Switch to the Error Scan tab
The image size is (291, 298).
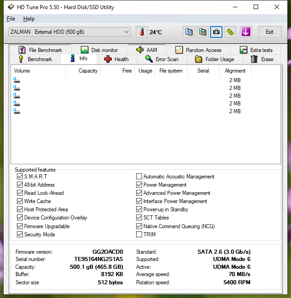pos(162,59)
